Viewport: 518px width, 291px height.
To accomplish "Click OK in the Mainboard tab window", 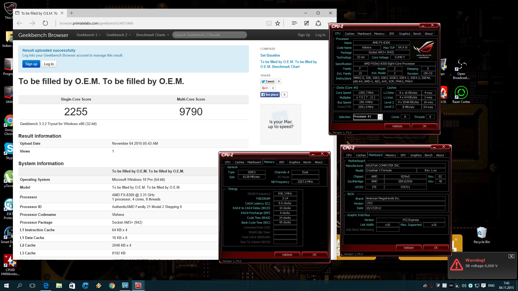I will tap(436, 248).
